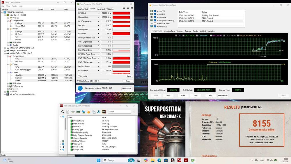The image size is (291, 164).
Task: Open the HWMonitor Tools menu
Action: pos(14,6)
